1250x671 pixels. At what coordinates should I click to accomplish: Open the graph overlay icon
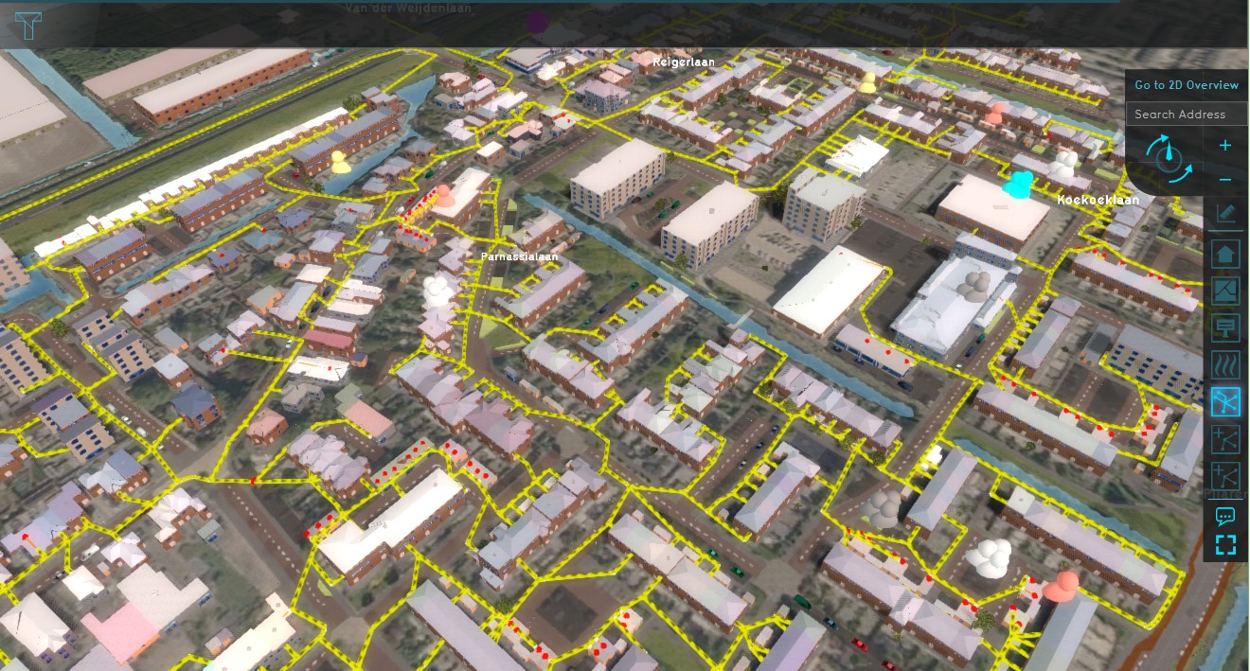pos(1225,291)
